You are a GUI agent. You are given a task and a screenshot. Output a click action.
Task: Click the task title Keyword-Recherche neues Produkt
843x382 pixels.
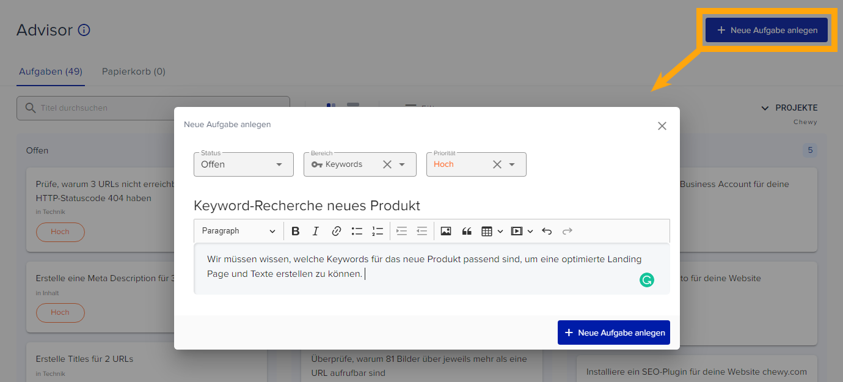coord(307,205)
